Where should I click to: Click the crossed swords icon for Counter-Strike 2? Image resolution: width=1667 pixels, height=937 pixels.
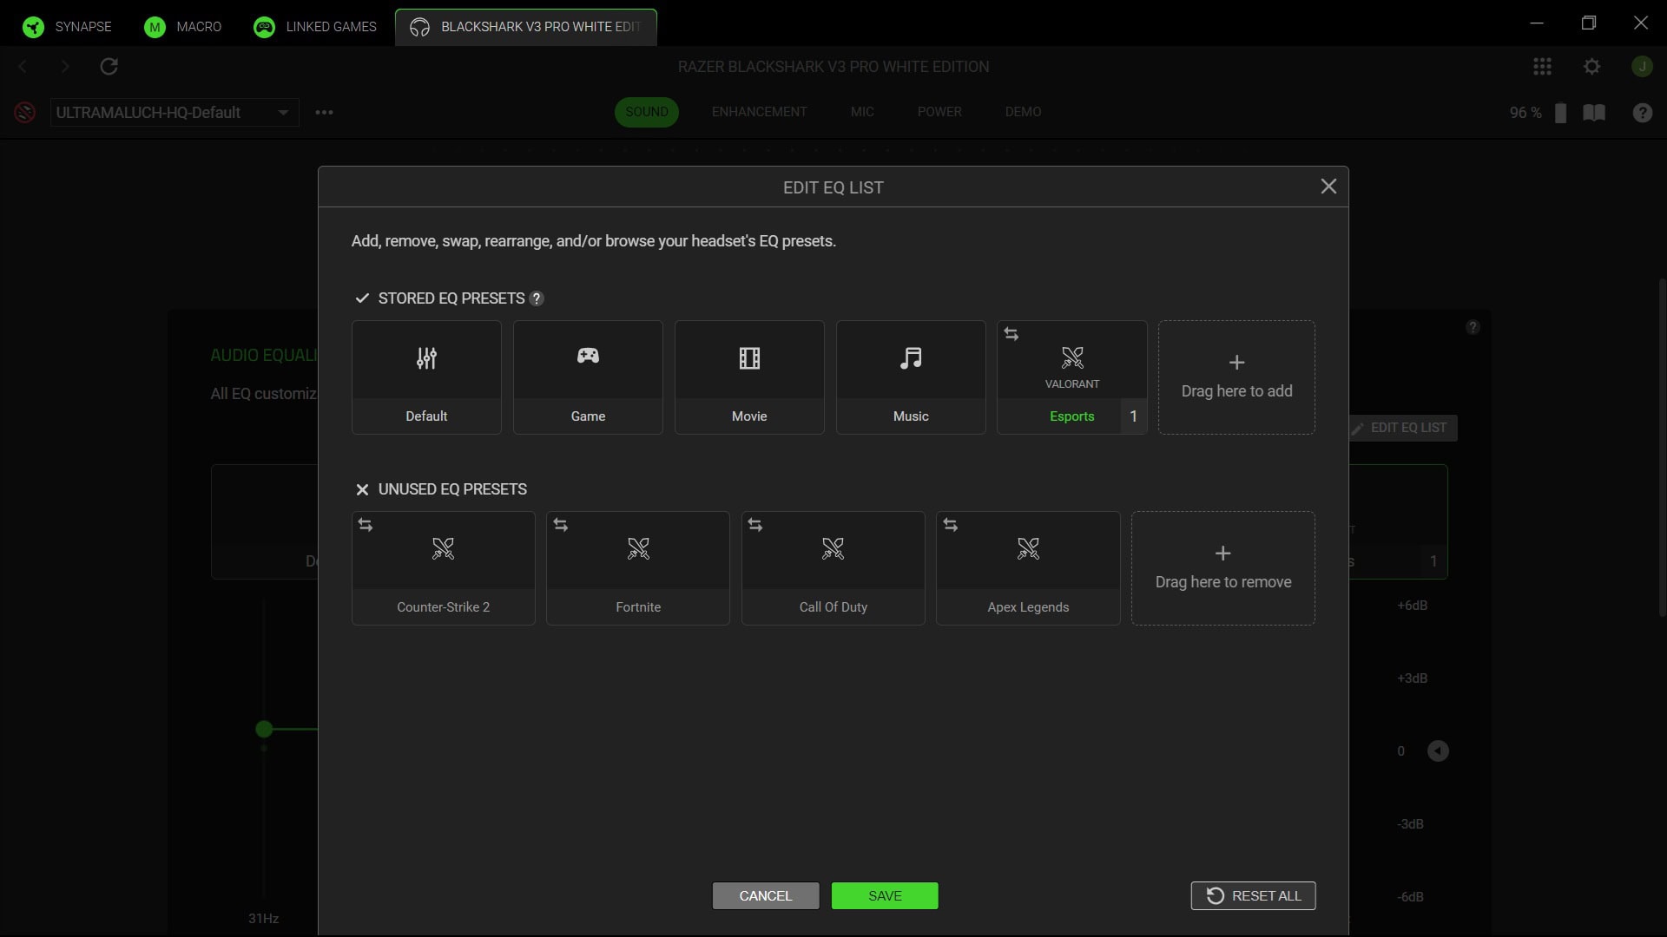(x=444, y=548)
